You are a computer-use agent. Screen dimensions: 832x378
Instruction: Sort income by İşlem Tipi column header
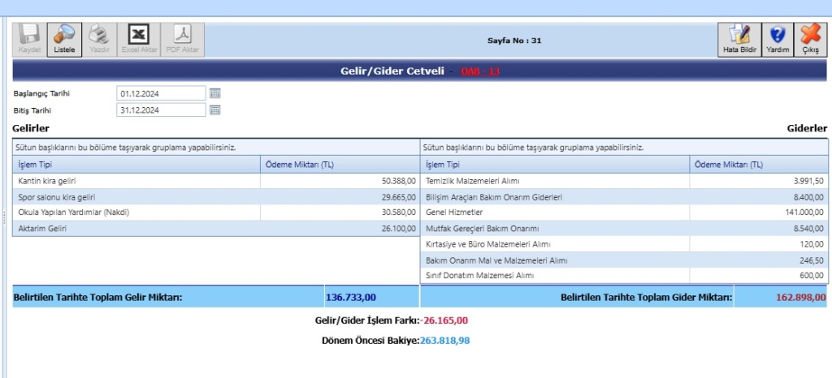[x=34, y=165]
